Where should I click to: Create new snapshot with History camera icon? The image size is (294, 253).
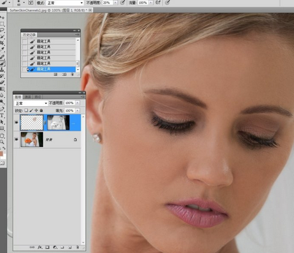(x=64, y=75)
